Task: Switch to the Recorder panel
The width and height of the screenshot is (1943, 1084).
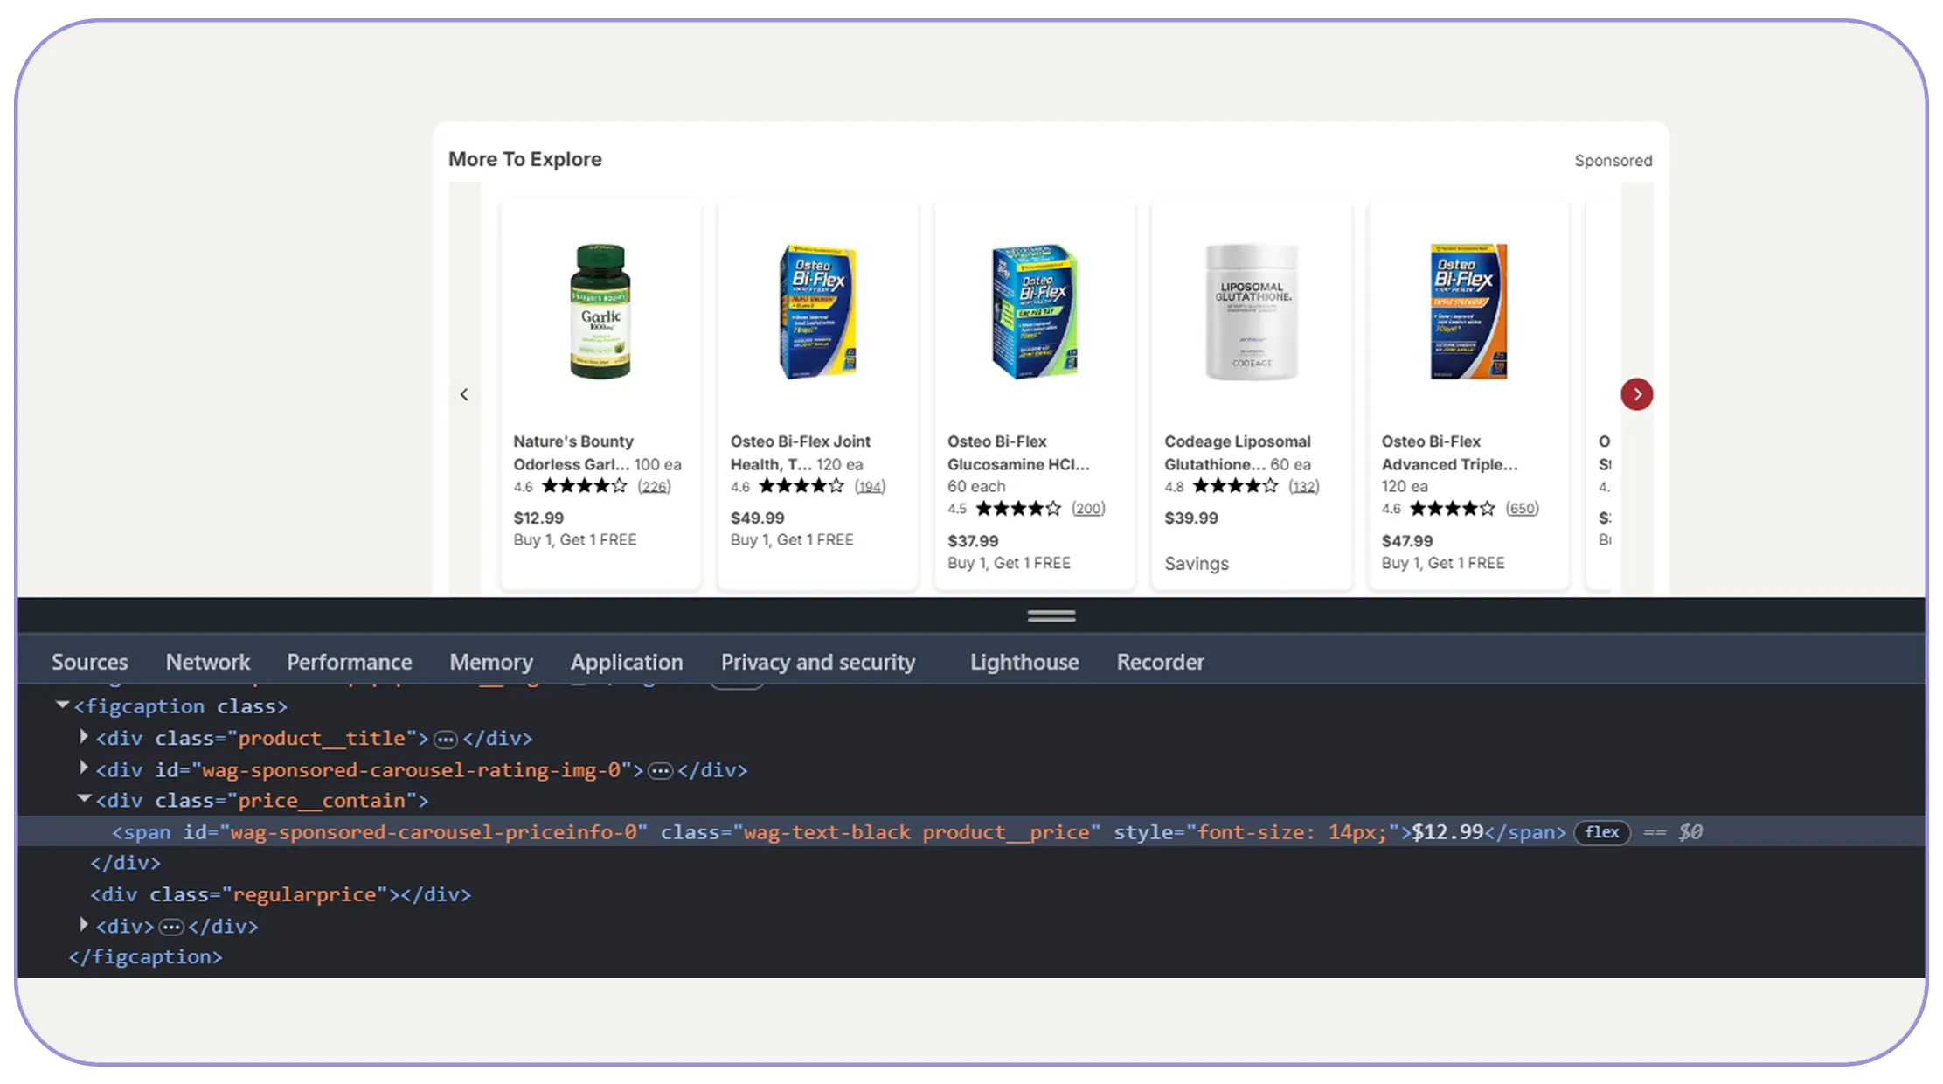Action: (1159, 662)
